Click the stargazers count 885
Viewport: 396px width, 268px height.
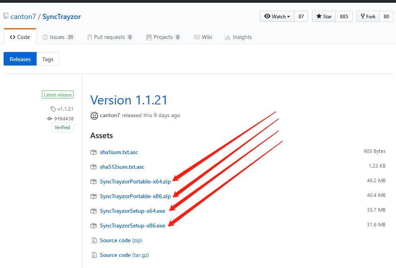pos(344,16)
